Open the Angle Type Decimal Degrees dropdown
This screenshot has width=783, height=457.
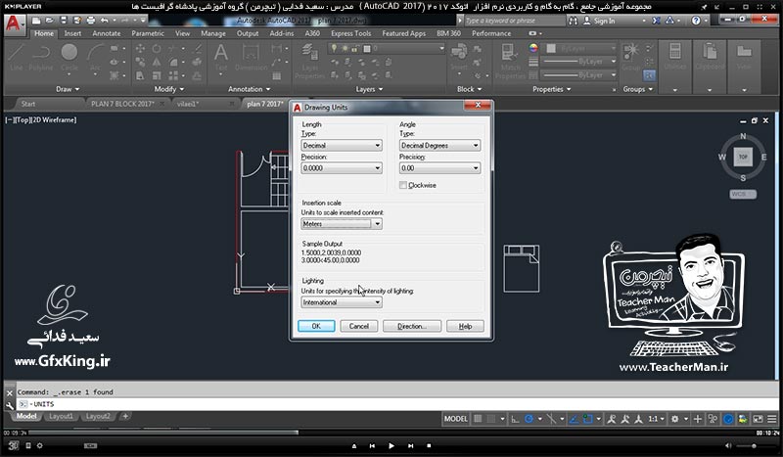pyautogui.click(x=439, y=146)
